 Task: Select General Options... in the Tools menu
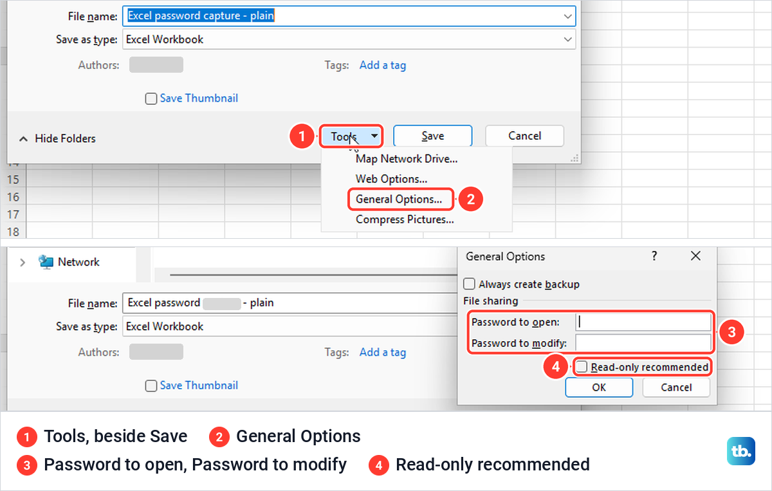pos(400,199)
